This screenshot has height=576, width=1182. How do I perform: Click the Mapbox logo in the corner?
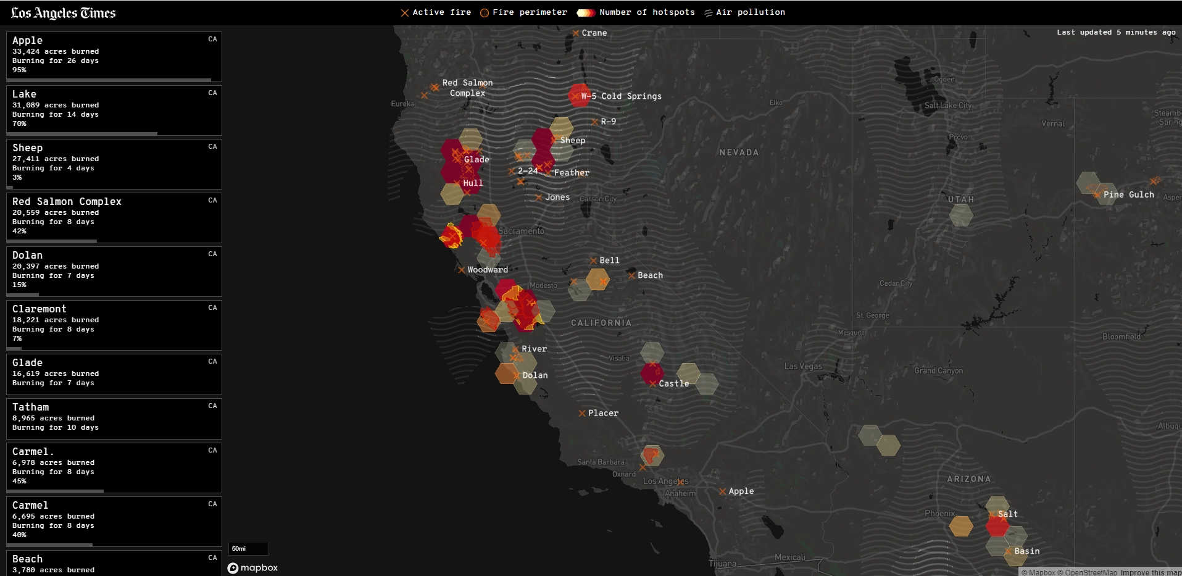252,567
